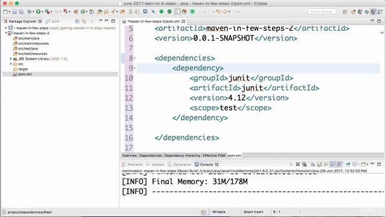Click Collapse All in Package Explorer
Viewport: 386px width, 217px height.
pos(77,21)
